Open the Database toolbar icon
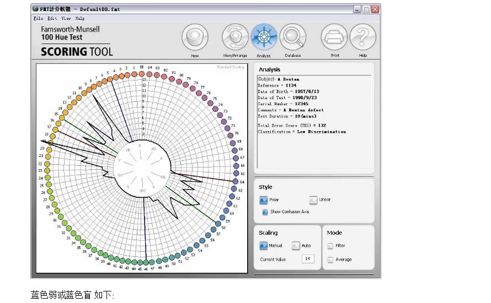The height and width of the screenshot is (303, 491). tap(293, 37)
